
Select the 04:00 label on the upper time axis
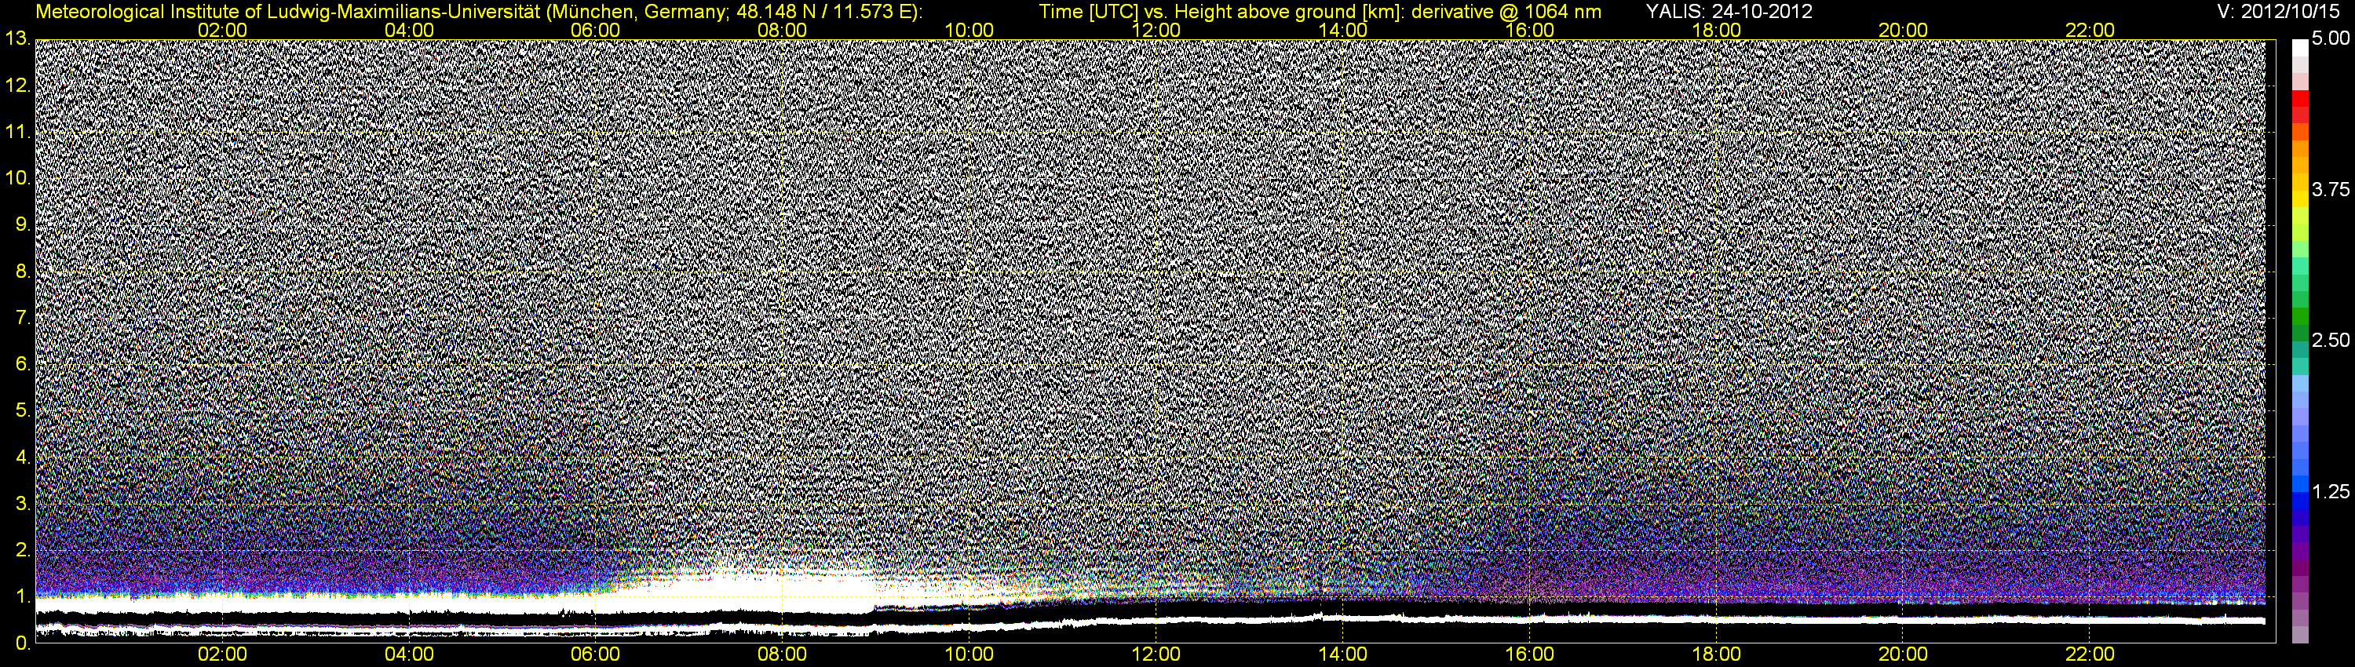click(410, 30)
